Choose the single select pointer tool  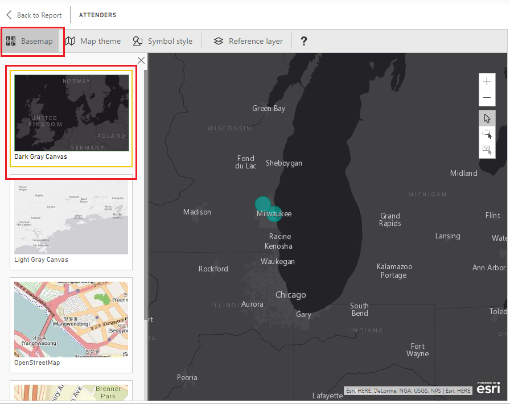pyautogui.click(x=487, y=118)
